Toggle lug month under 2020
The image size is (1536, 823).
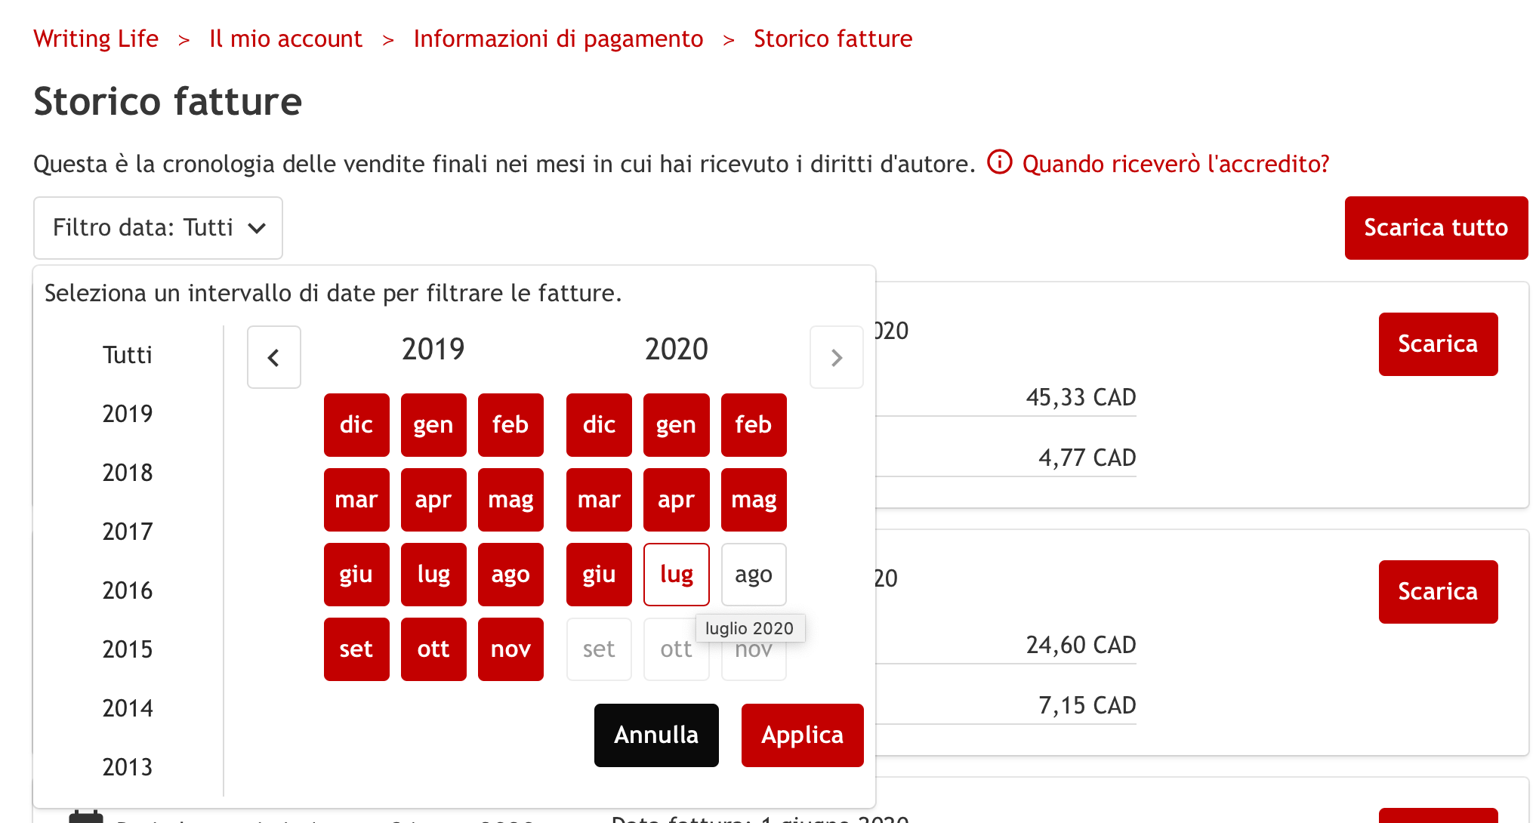click(676, 575)
